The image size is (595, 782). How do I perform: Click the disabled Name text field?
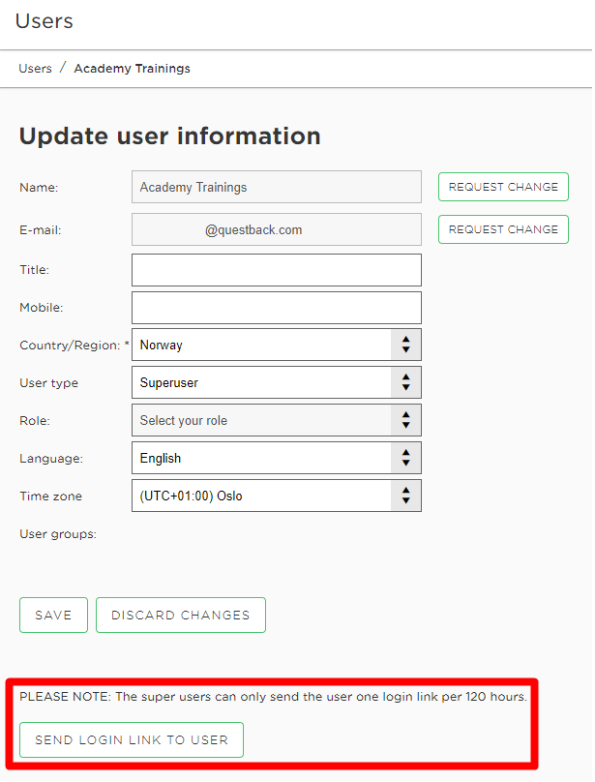click(277, 187)
